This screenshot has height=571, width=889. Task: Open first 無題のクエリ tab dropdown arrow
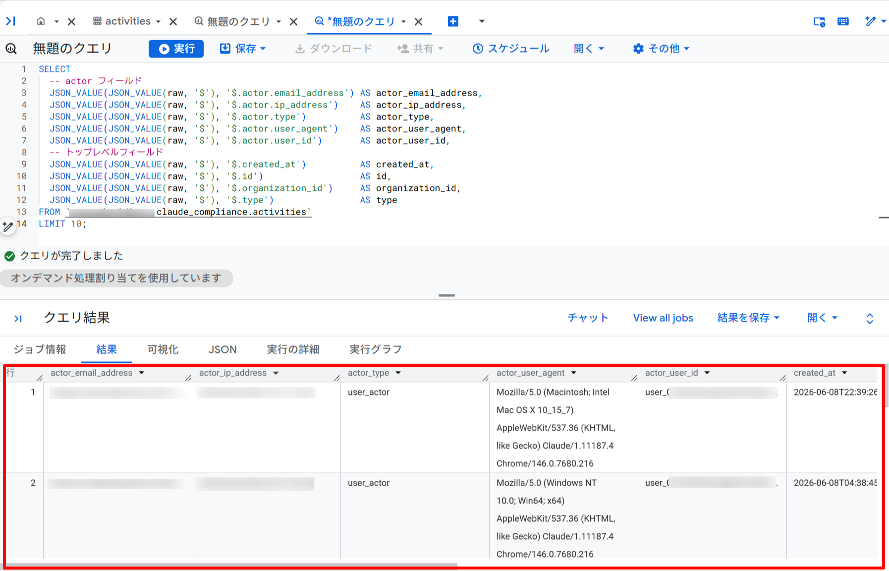pyautogui.click(x=278, y=21)
